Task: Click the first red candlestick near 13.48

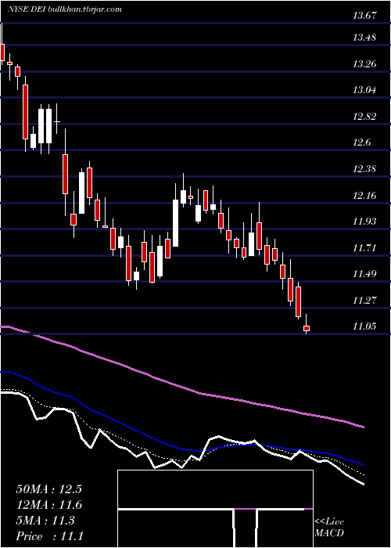Action: tap(2, 52)
